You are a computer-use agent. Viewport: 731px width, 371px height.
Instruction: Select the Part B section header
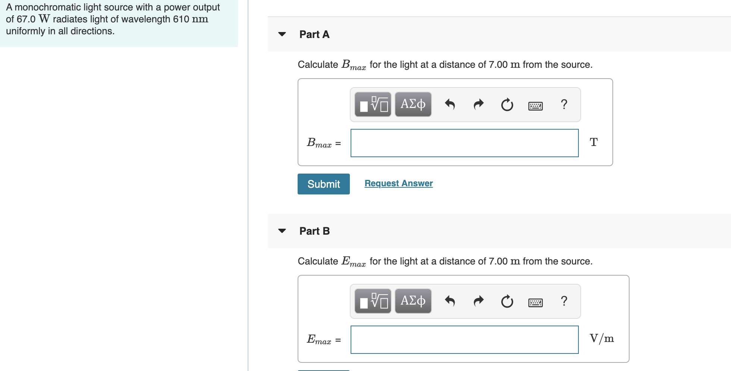point(314,231)
